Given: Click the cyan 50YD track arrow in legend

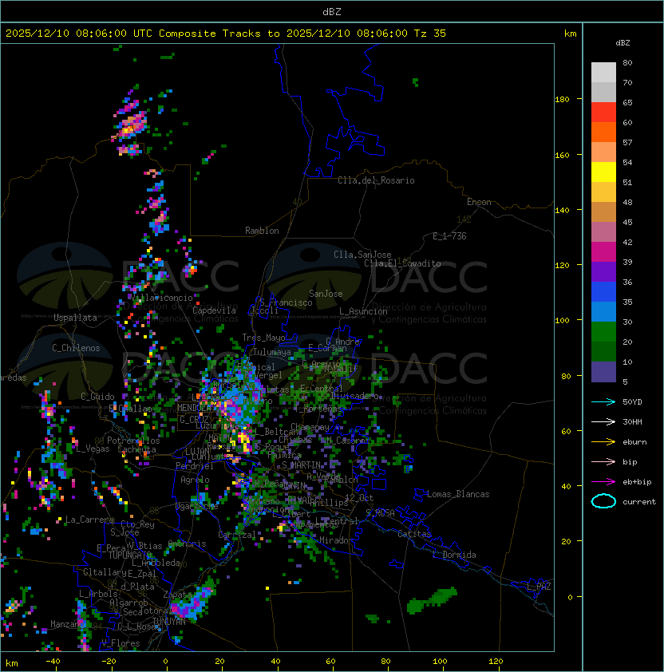Looking at the screenshot, I should [603, 402].
